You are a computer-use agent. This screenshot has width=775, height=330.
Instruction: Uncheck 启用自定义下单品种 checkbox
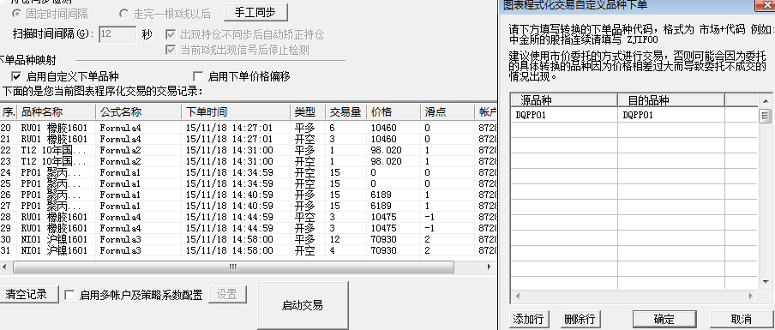pyautogui.click(x=16, y=76)
